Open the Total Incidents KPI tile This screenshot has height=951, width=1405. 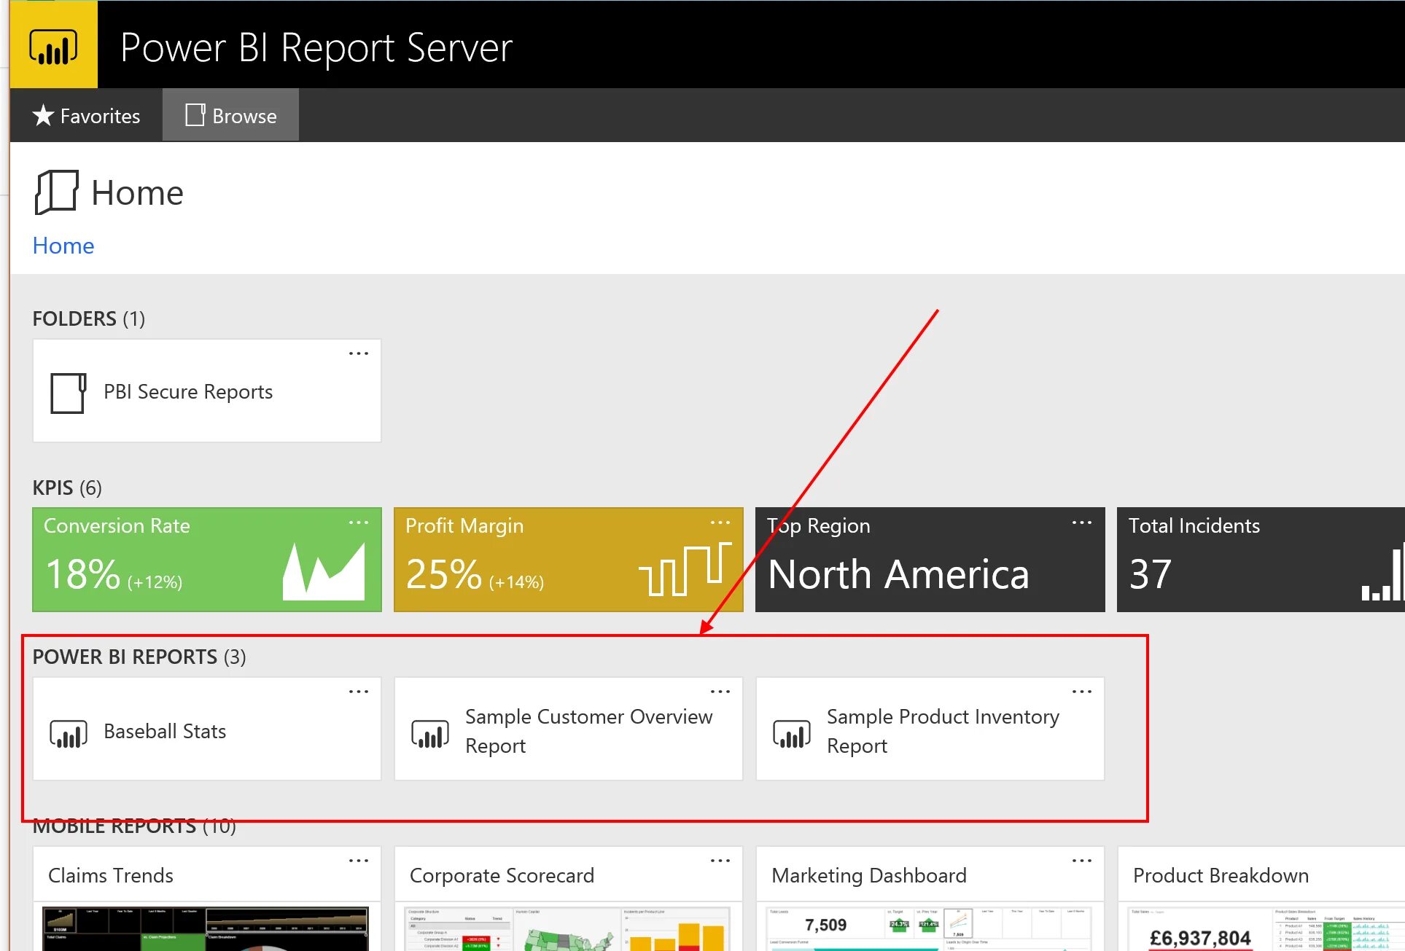(1261, 560)
